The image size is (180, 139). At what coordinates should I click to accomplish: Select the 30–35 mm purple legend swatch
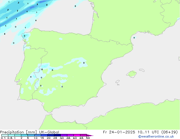64,135
